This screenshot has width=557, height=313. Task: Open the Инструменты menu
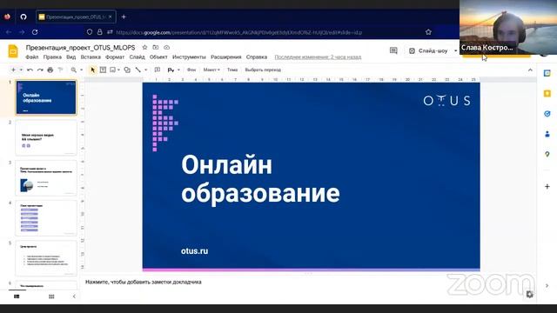(189, 57)
